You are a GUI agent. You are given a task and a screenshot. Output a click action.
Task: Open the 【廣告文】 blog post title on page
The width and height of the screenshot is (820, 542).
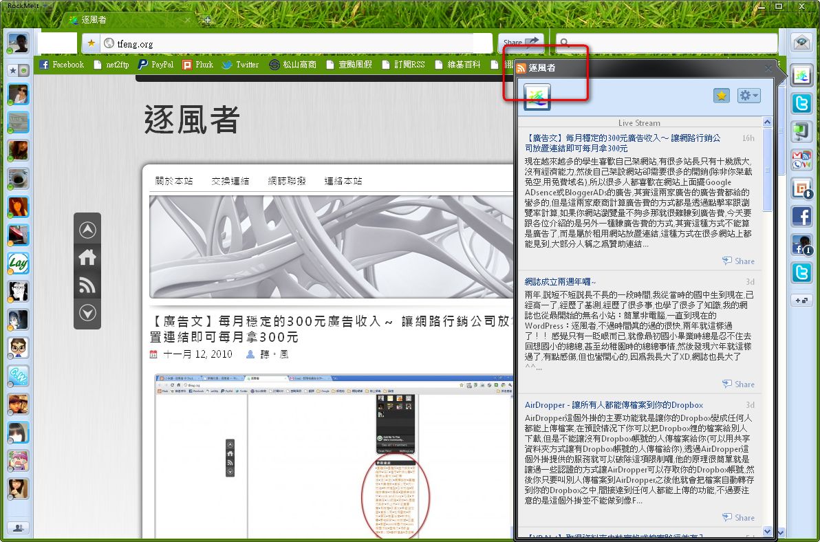pyautogui.click(x=330, y=329)
